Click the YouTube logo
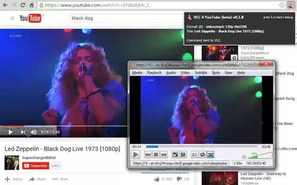 30,18
